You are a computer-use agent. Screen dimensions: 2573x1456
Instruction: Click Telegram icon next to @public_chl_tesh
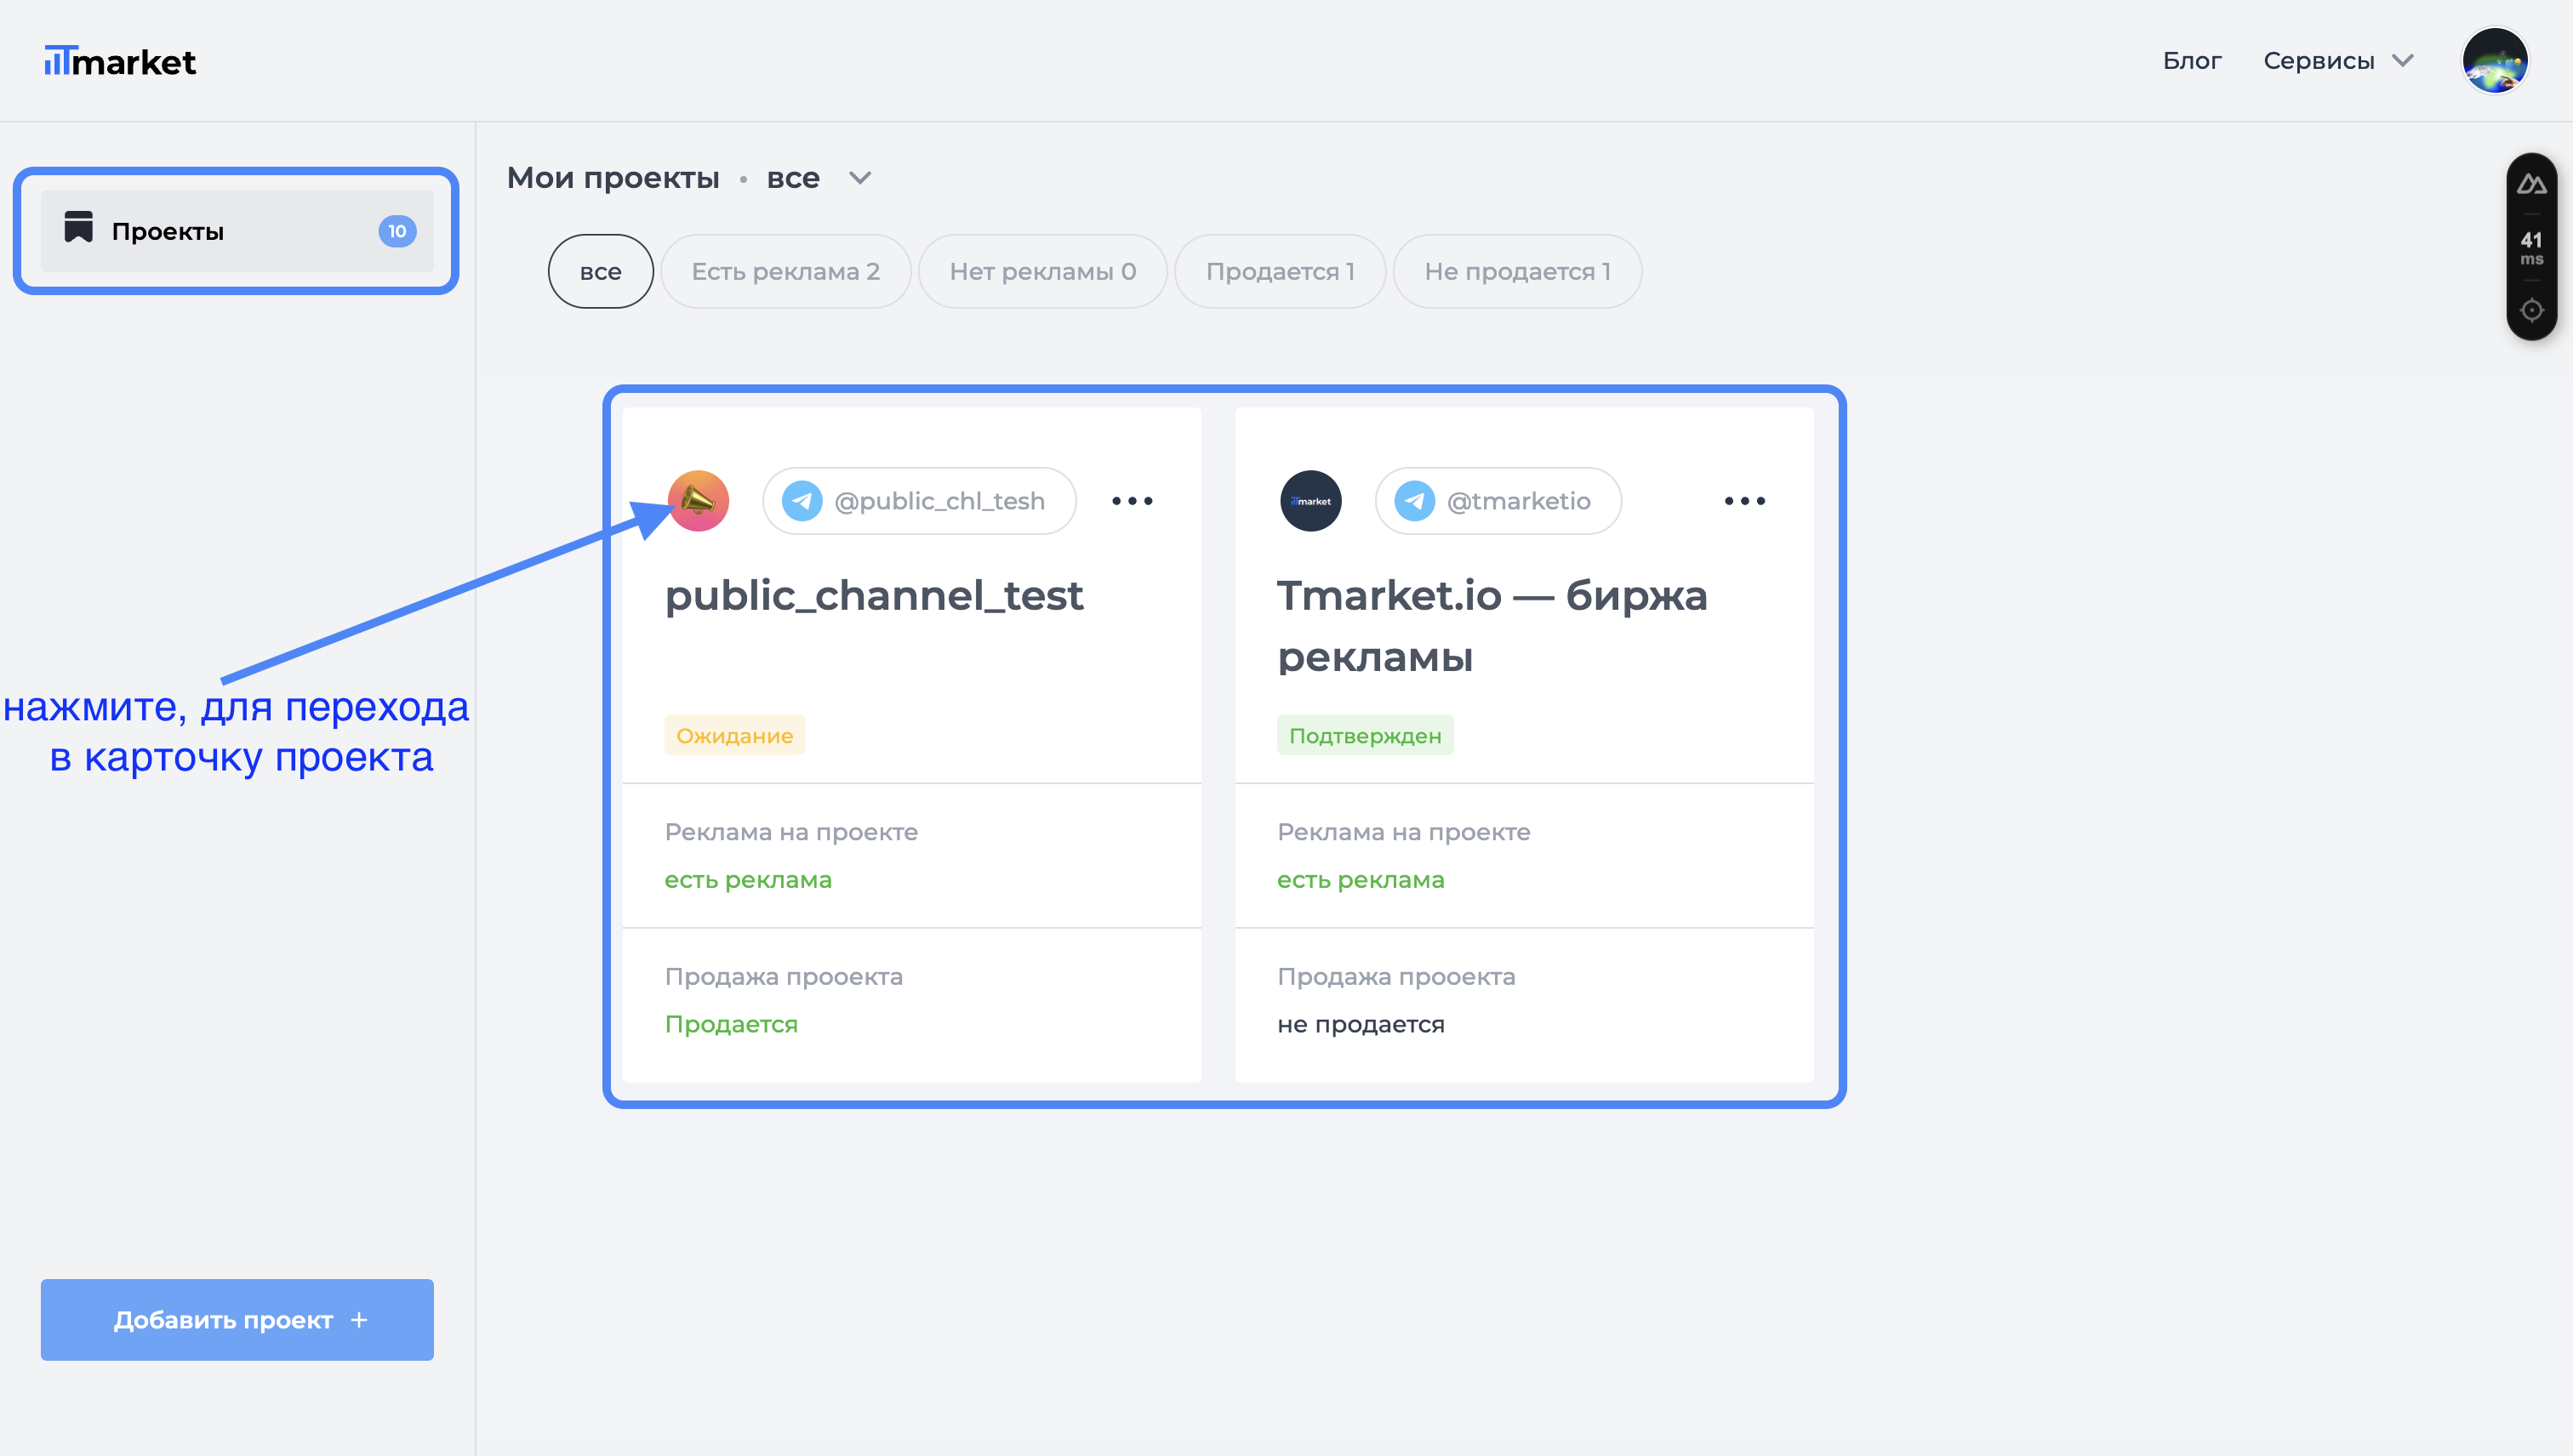click(x=802, y=500)
